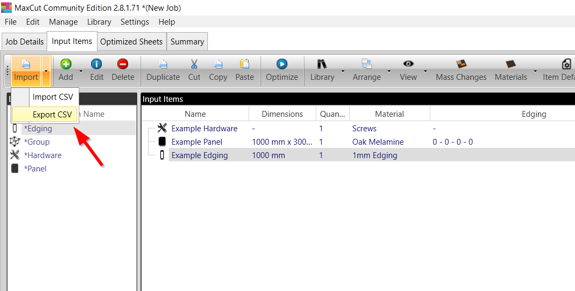Click the MaxCut app icon in title bar
This screenshot has height=291, width=575.
click(x=6, y=8)
